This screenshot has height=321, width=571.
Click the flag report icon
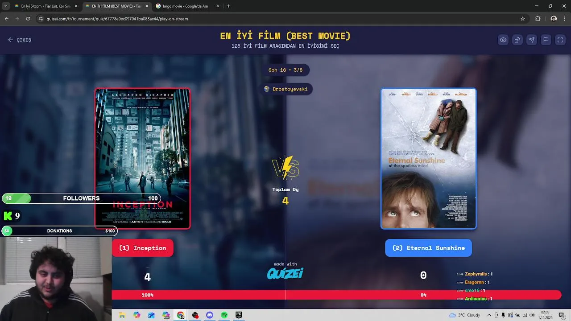pyautogui.click(x=546, y=40)
